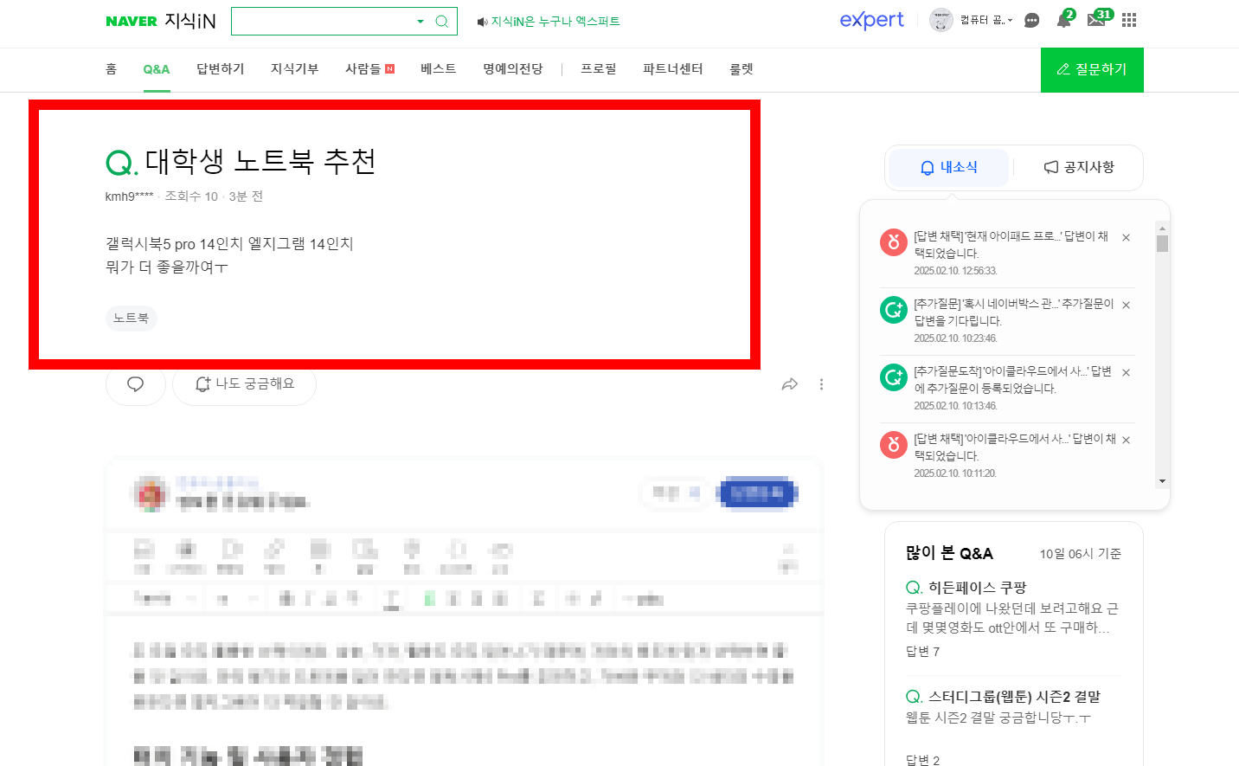Click the search magnifier icon

442,22
